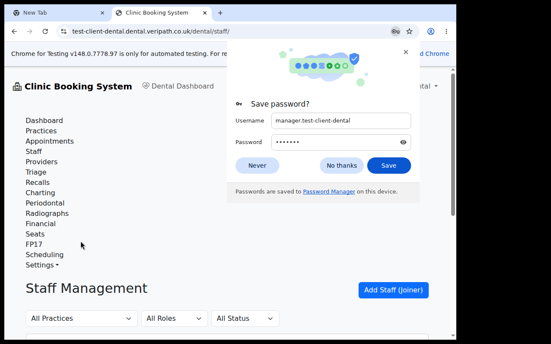This screenshot has width=551, height=344.
Task: Expand the Settings dropdown menu
Action: [42, 265]
